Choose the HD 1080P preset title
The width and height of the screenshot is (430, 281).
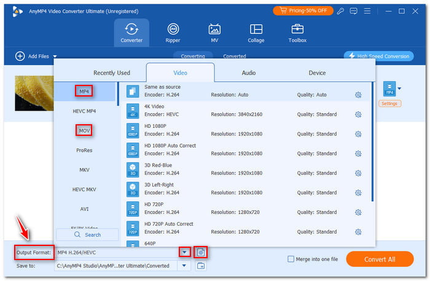click(155, 126)
